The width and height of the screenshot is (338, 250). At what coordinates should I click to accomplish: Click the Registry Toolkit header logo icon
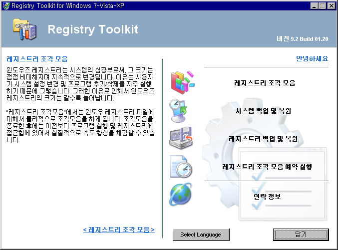coord(24,29)
